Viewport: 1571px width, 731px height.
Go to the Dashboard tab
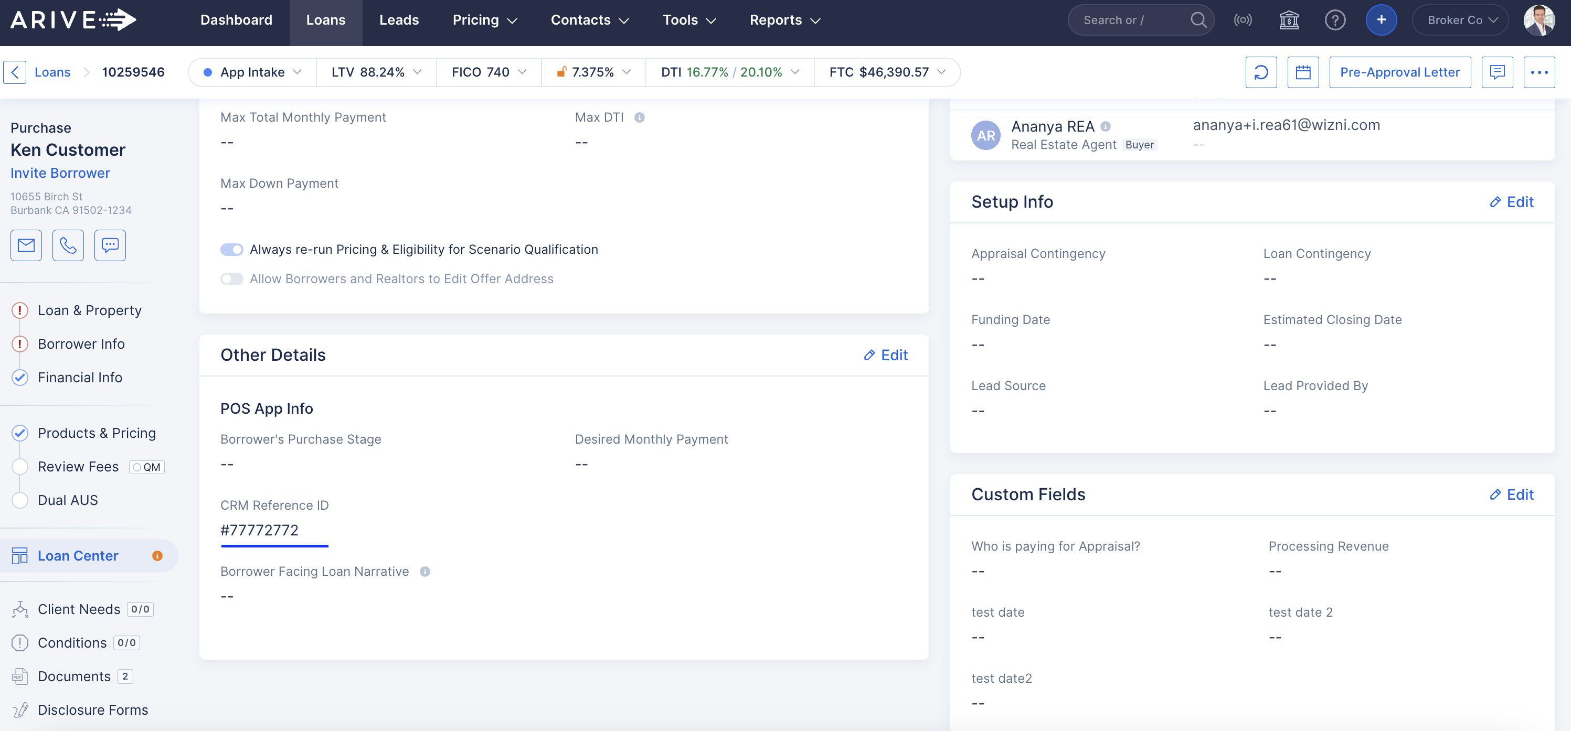coord(236,20)
